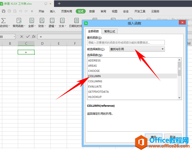The height and width of the screenshot is (152, 192).
Task: Switch to 数据 ribbon tab
Action: (92, 11)
